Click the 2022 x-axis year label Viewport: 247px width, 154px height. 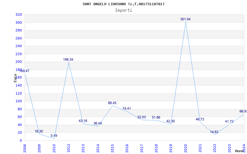[215, 148]
